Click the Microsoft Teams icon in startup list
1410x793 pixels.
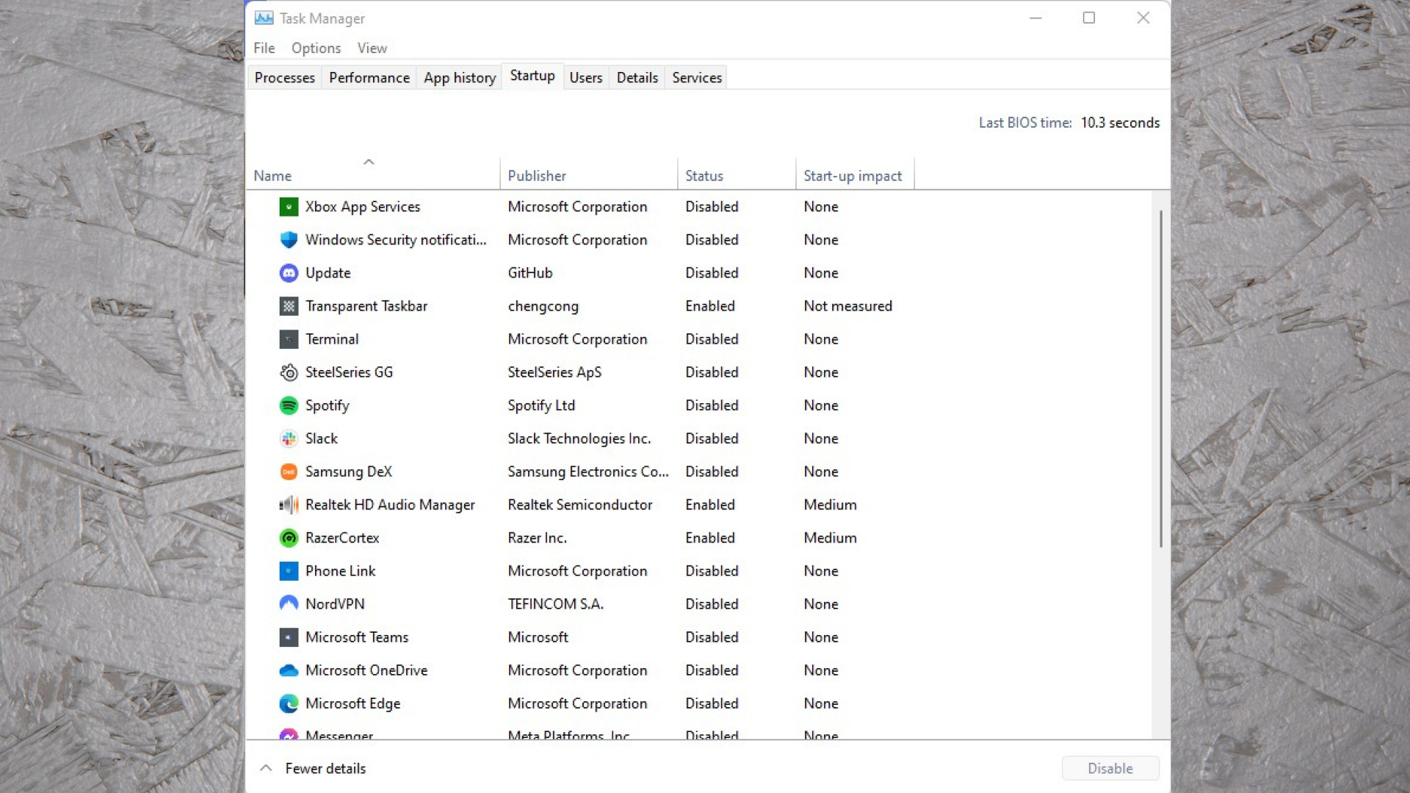[289, 636]
